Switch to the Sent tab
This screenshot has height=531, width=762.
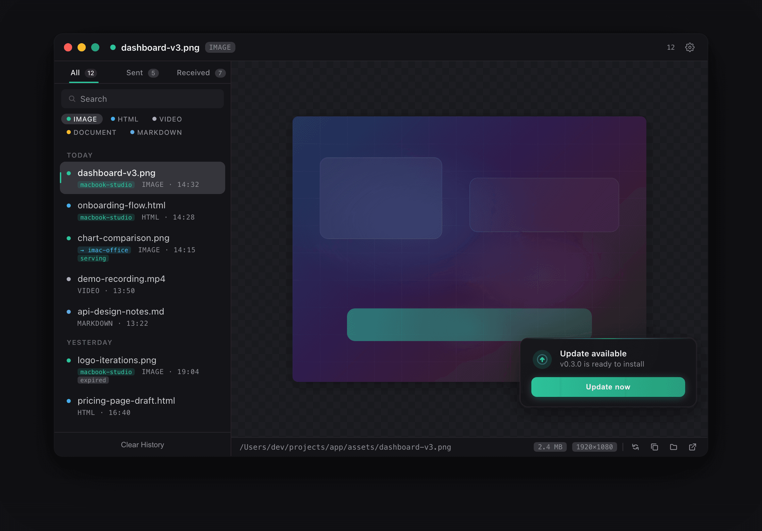tap(142, 73)
